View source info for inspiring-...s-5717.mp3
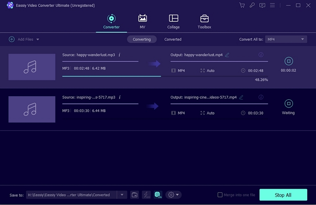This screenshot has width=316, height=205. pos(119,97)
